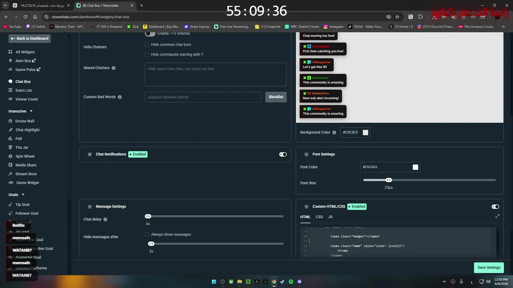Open a new browser tab
This screenshot has height=288, width=513.
click(x=141, y=6)
